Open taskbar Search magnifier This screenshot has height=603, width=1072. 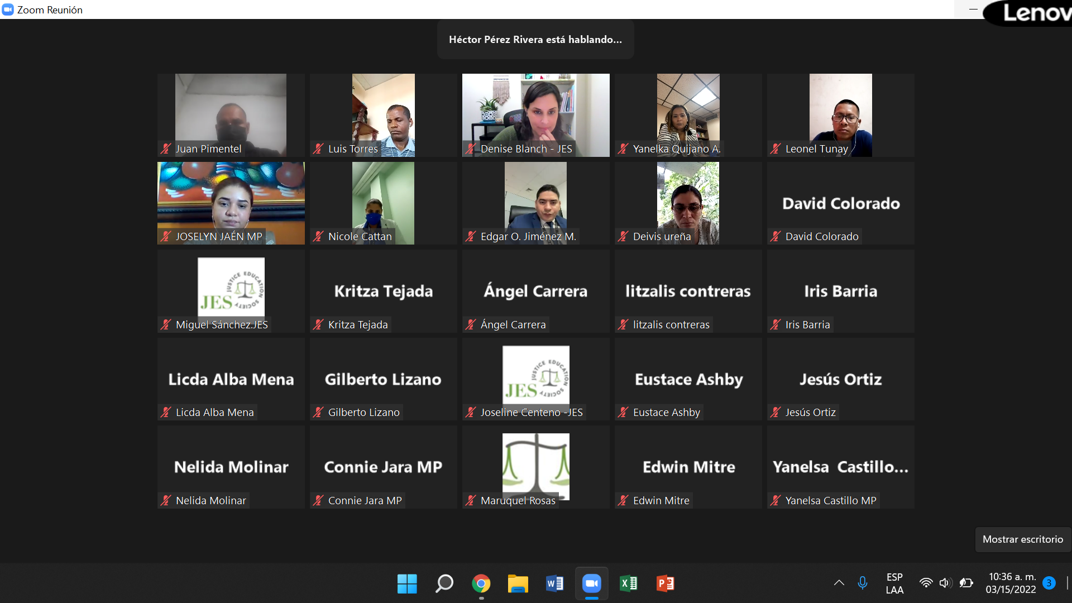[444, 583]
